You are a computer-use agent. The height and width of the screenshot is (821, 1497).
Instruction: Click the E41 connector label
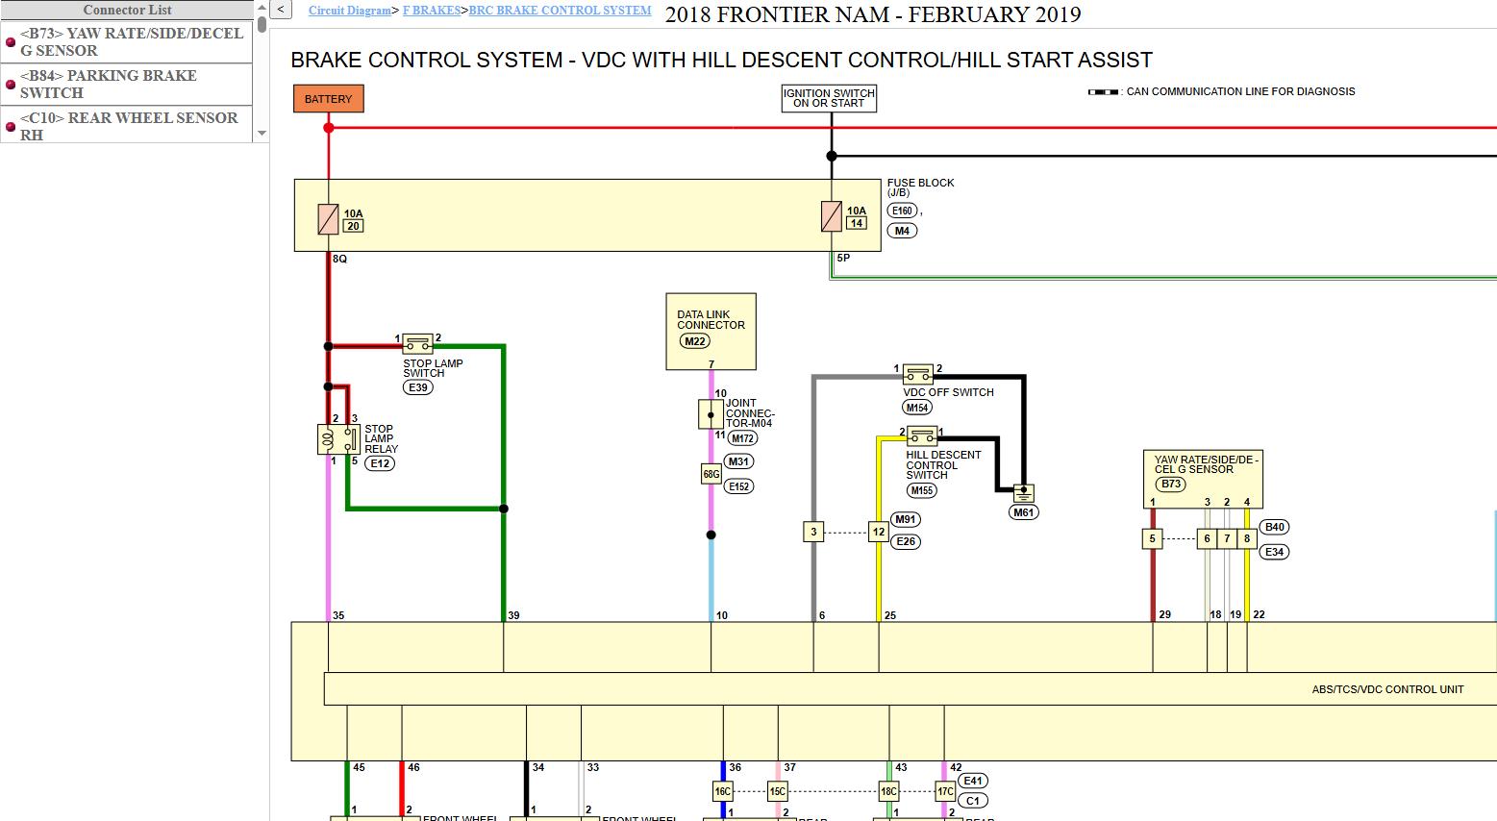973,782
